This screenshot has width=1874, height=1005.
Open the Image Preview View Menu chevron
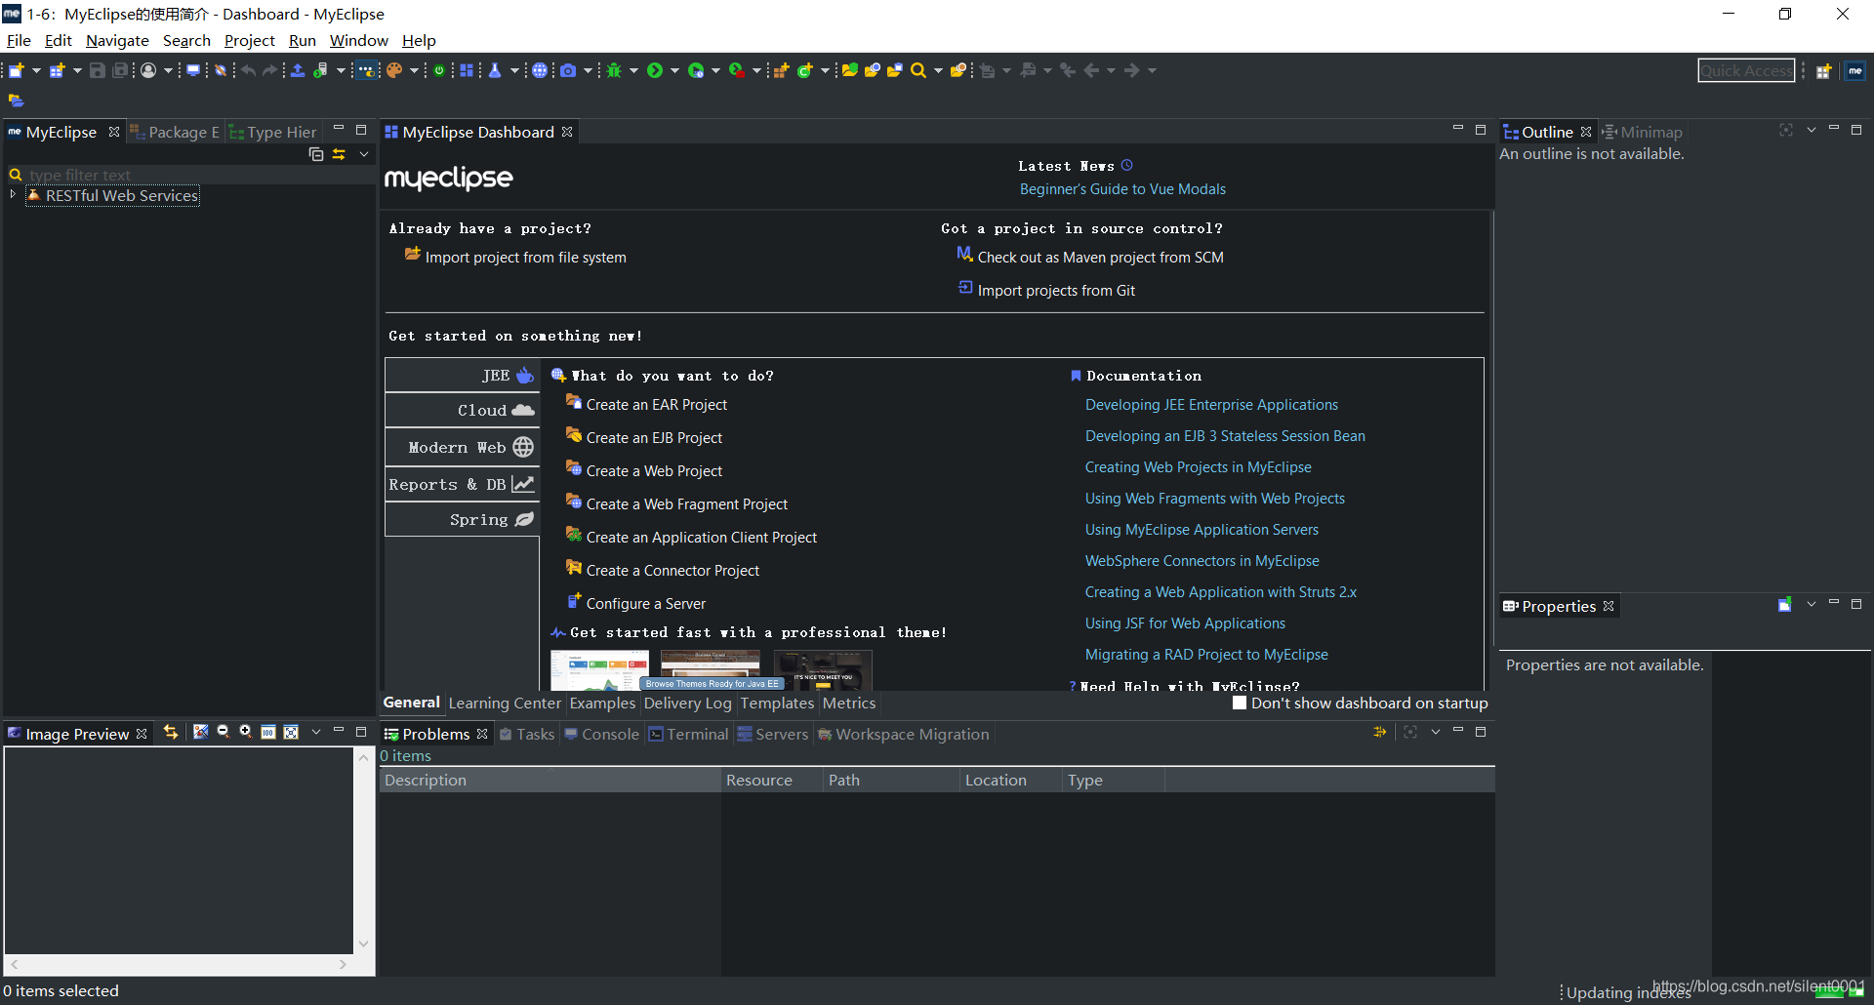316,732
